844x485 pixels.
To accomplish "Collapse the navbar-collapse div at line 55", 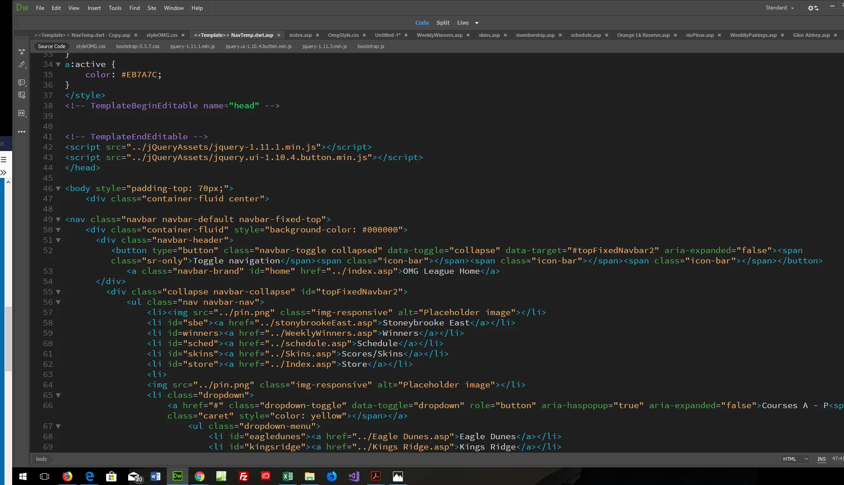I will [58, 292].
